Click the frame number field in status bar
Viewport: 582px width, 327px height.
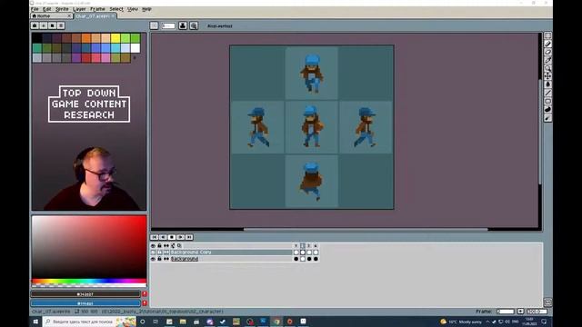pyautogui.click(x=506, y=312)
